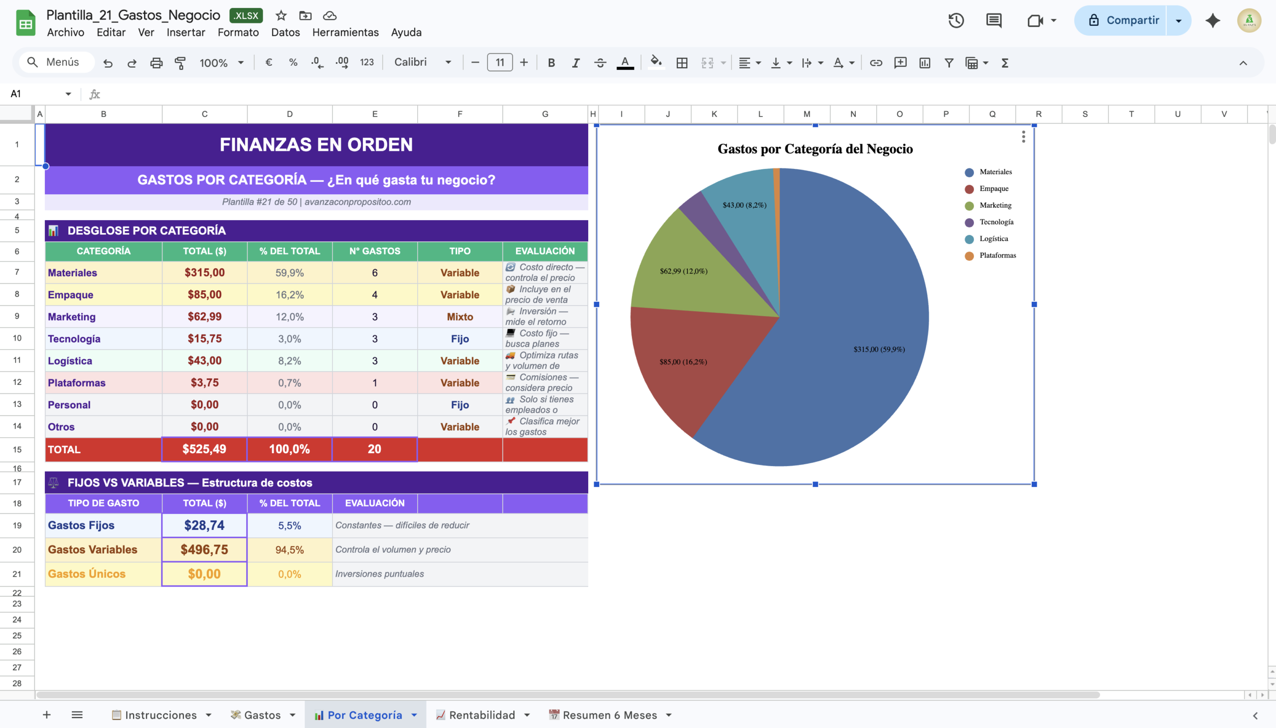1276x728 pixels.
Task: Open the functions sigma icon
Action: [x=1004, y=63]
